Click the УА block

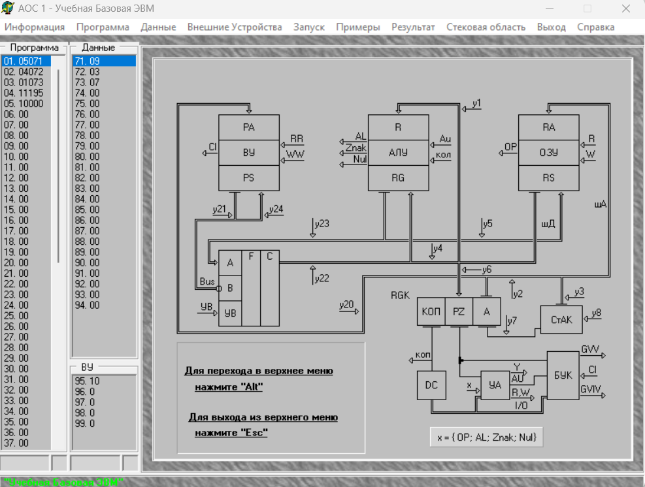[495, 385]
